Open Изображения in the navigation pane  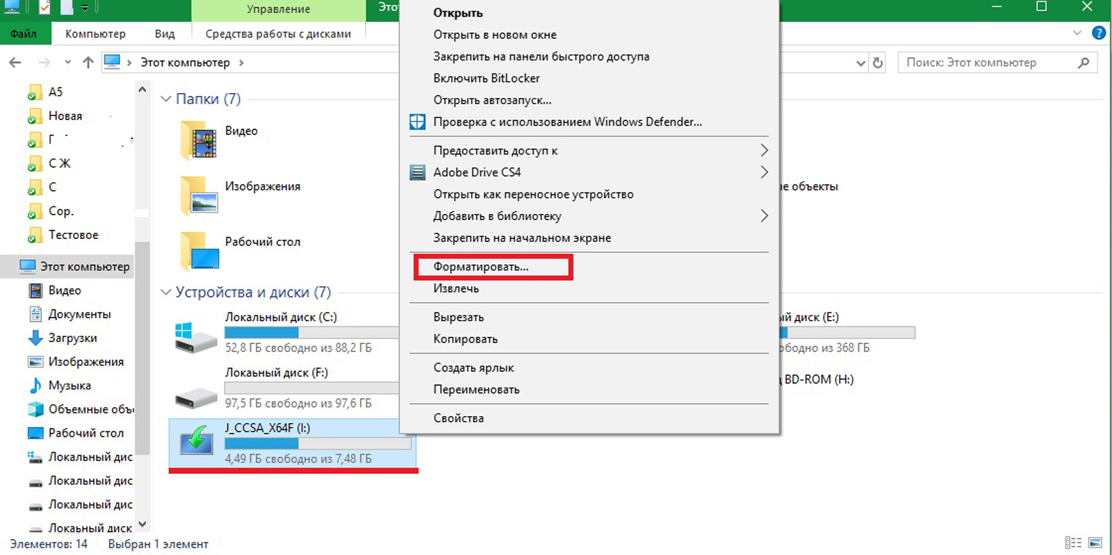coord(85,362)
